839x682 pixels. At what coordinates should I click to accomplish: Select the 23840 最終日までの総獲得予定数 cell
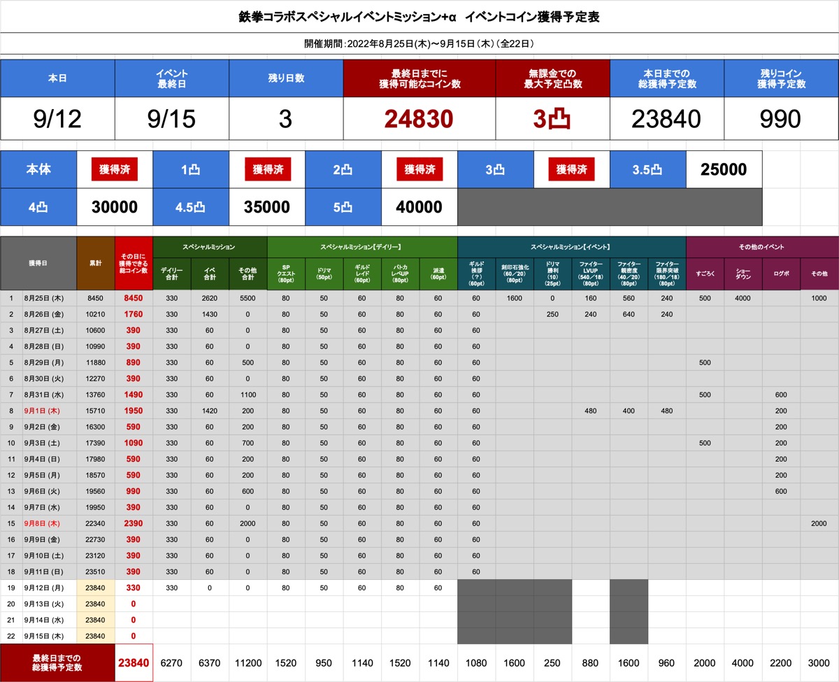133,662
